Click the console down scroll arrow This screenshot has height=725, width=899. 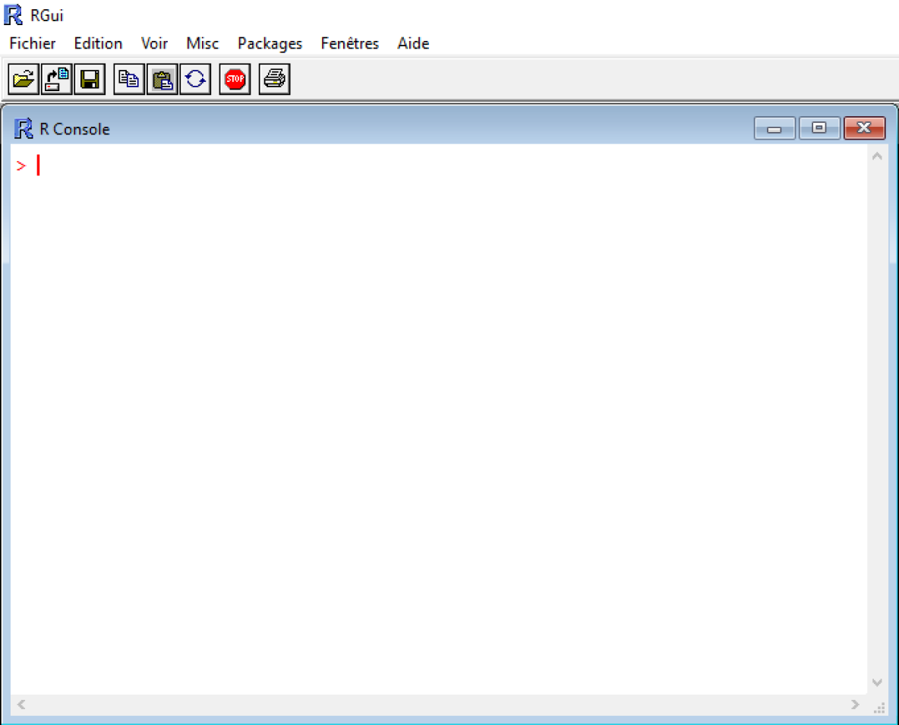pyautogui.click(x=877, y=682)
